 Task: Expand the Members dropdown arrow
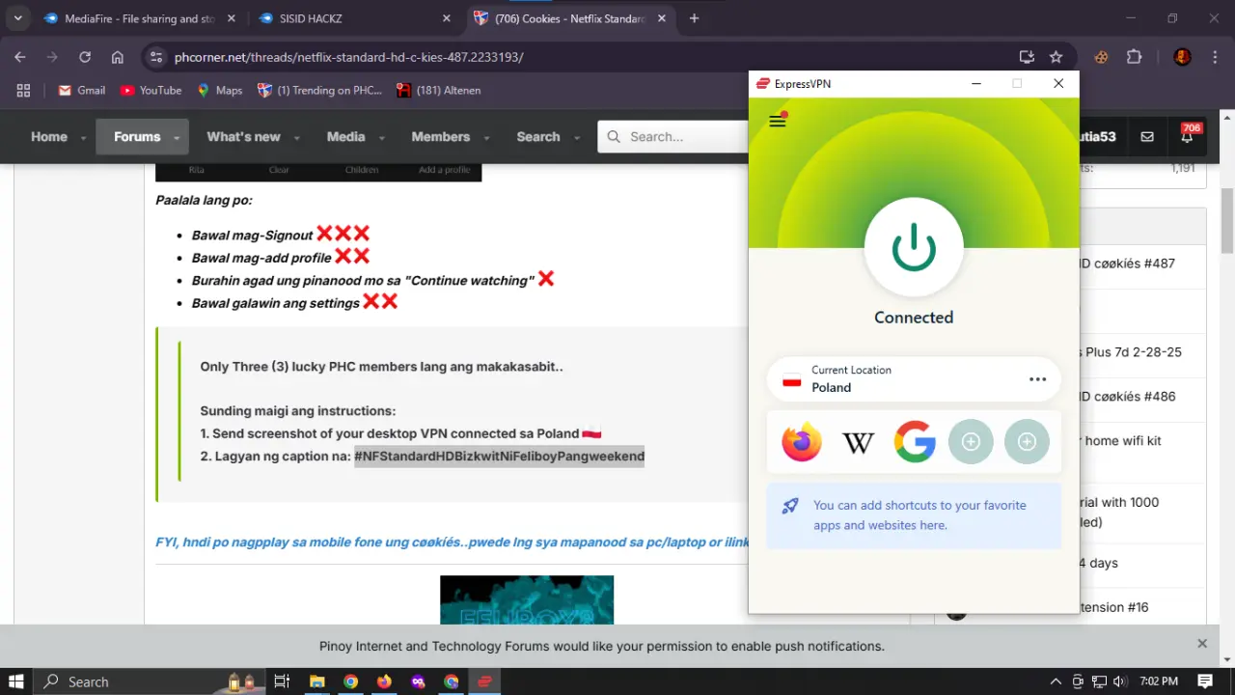[486, 138]
